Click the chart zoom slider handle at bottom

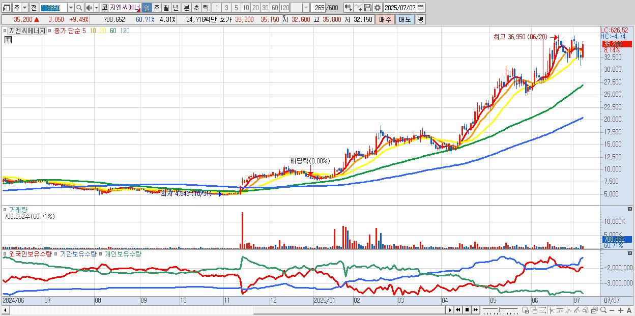(x=499, y=310)
